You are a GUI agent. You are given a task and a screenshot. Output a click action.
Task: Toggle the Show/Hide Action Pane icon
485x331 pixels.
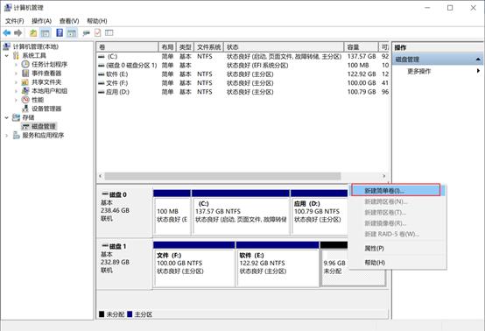pyautogui.click(x=72, y=32)
